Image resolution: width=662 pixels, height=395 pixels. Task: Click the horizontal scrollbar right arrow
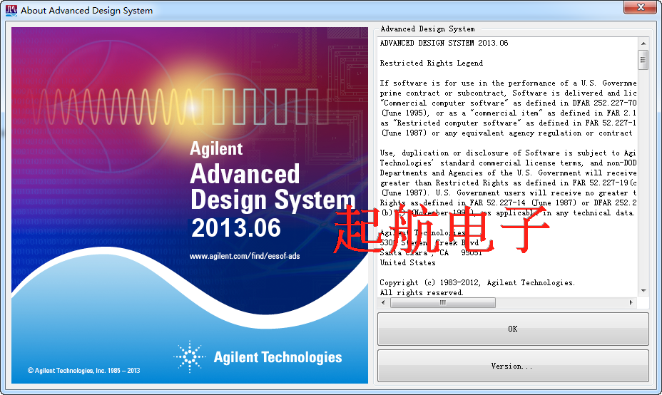(631, 302)
